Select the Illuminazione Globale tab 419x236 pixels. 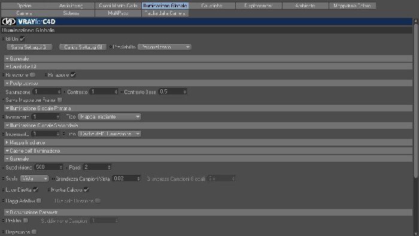pyautogui.click(x=165, y=5)
